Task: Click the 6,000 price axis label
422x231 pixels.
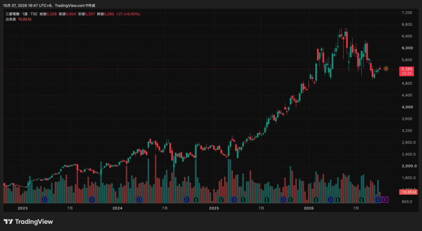Action: [407, 48]
